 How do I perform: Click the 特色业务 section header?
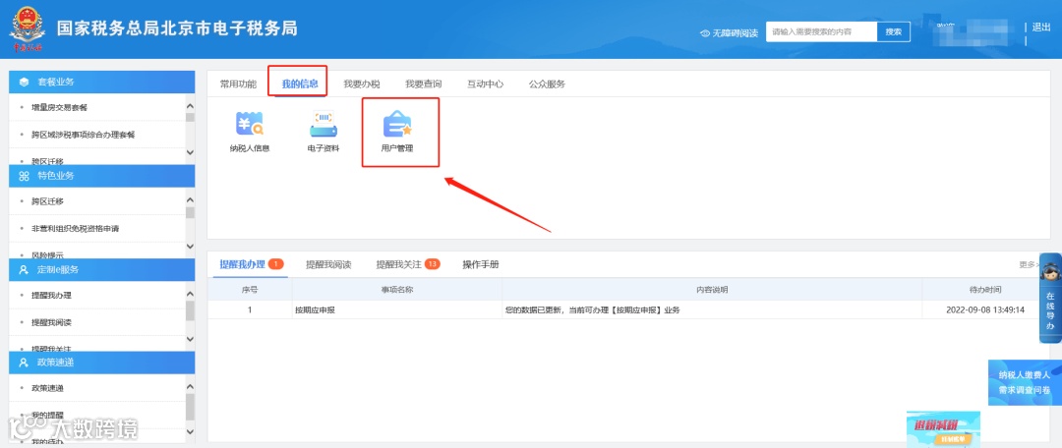coord(101,176)
